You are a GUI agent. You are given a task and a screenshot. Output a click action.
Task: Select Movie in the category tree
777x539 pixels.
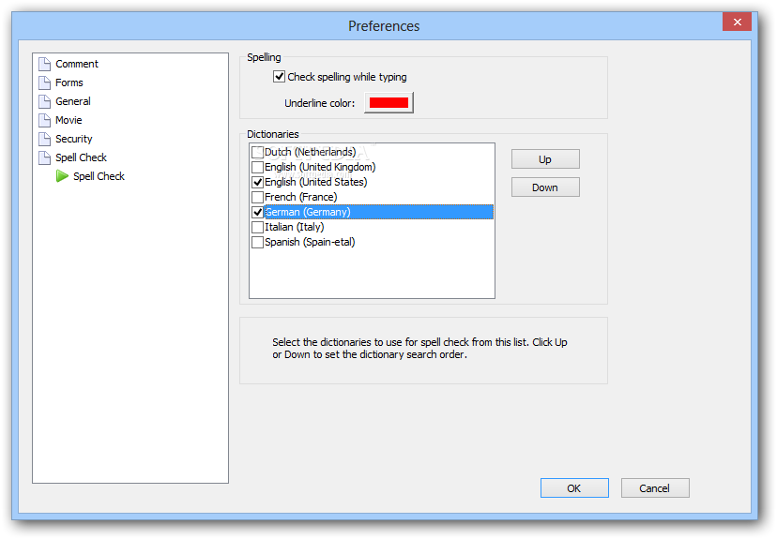pos(69,120)
